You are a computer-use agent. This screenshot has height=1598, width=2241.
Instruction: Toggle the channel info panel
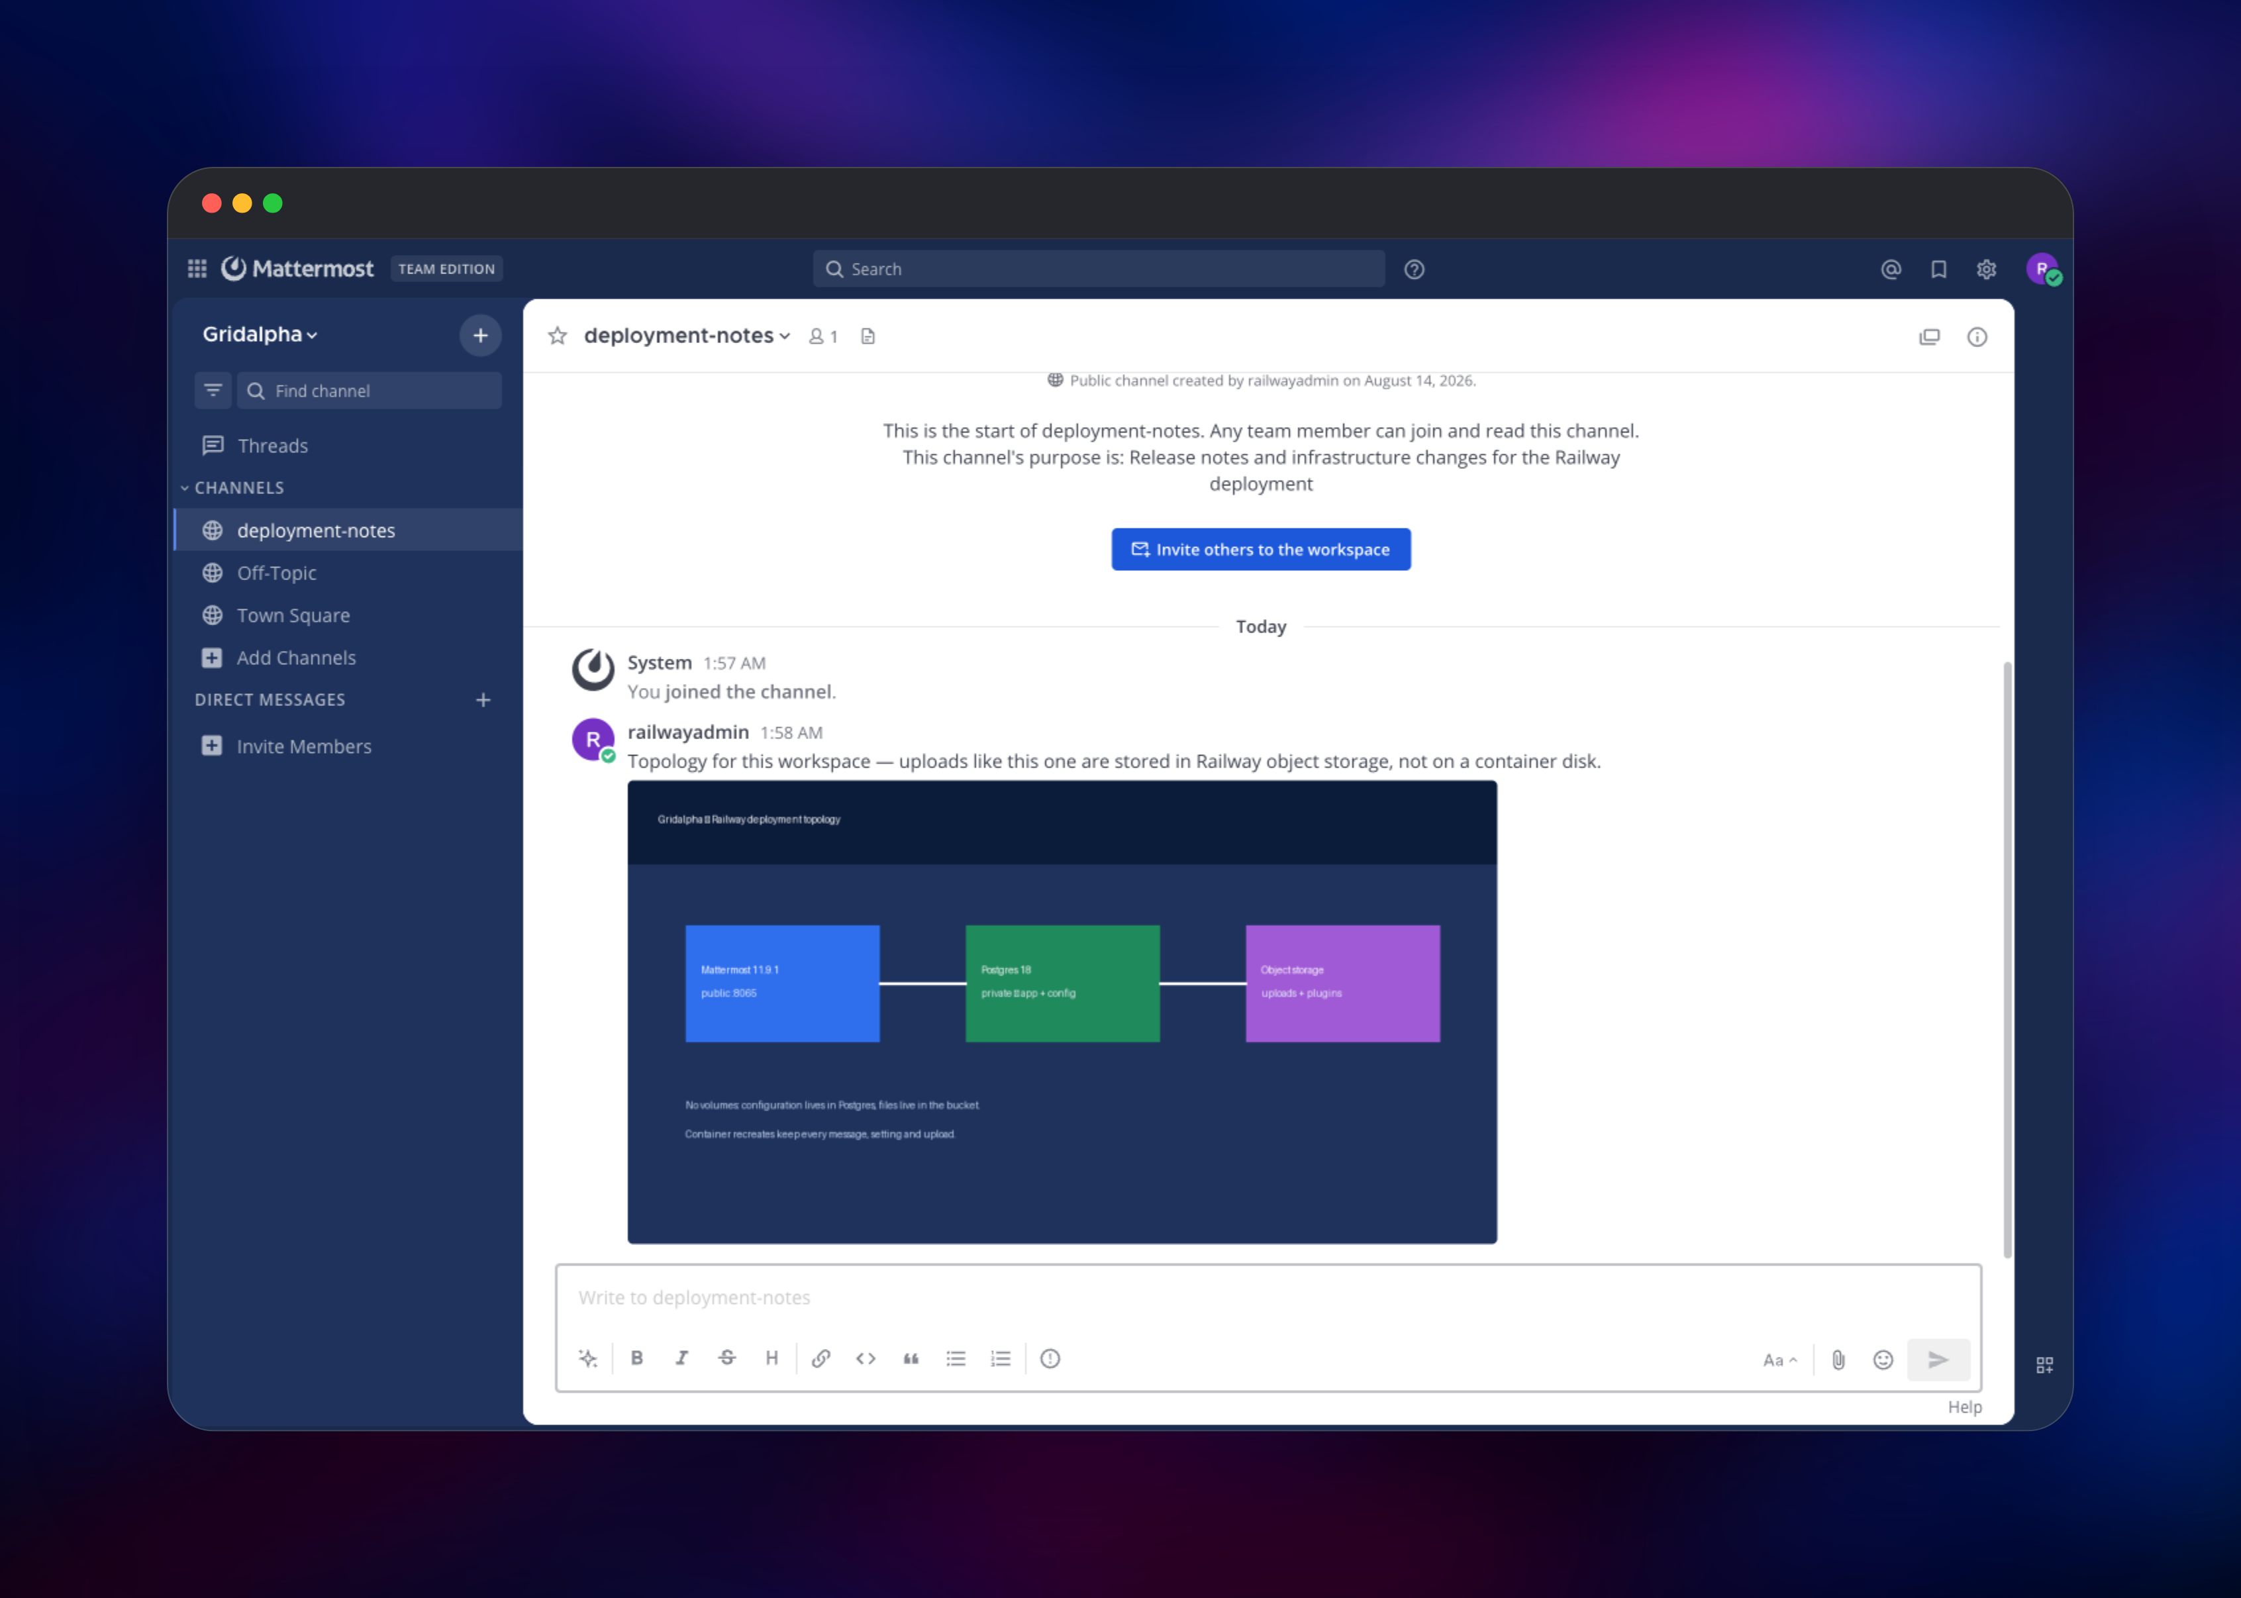click(x=1976, y=338)
